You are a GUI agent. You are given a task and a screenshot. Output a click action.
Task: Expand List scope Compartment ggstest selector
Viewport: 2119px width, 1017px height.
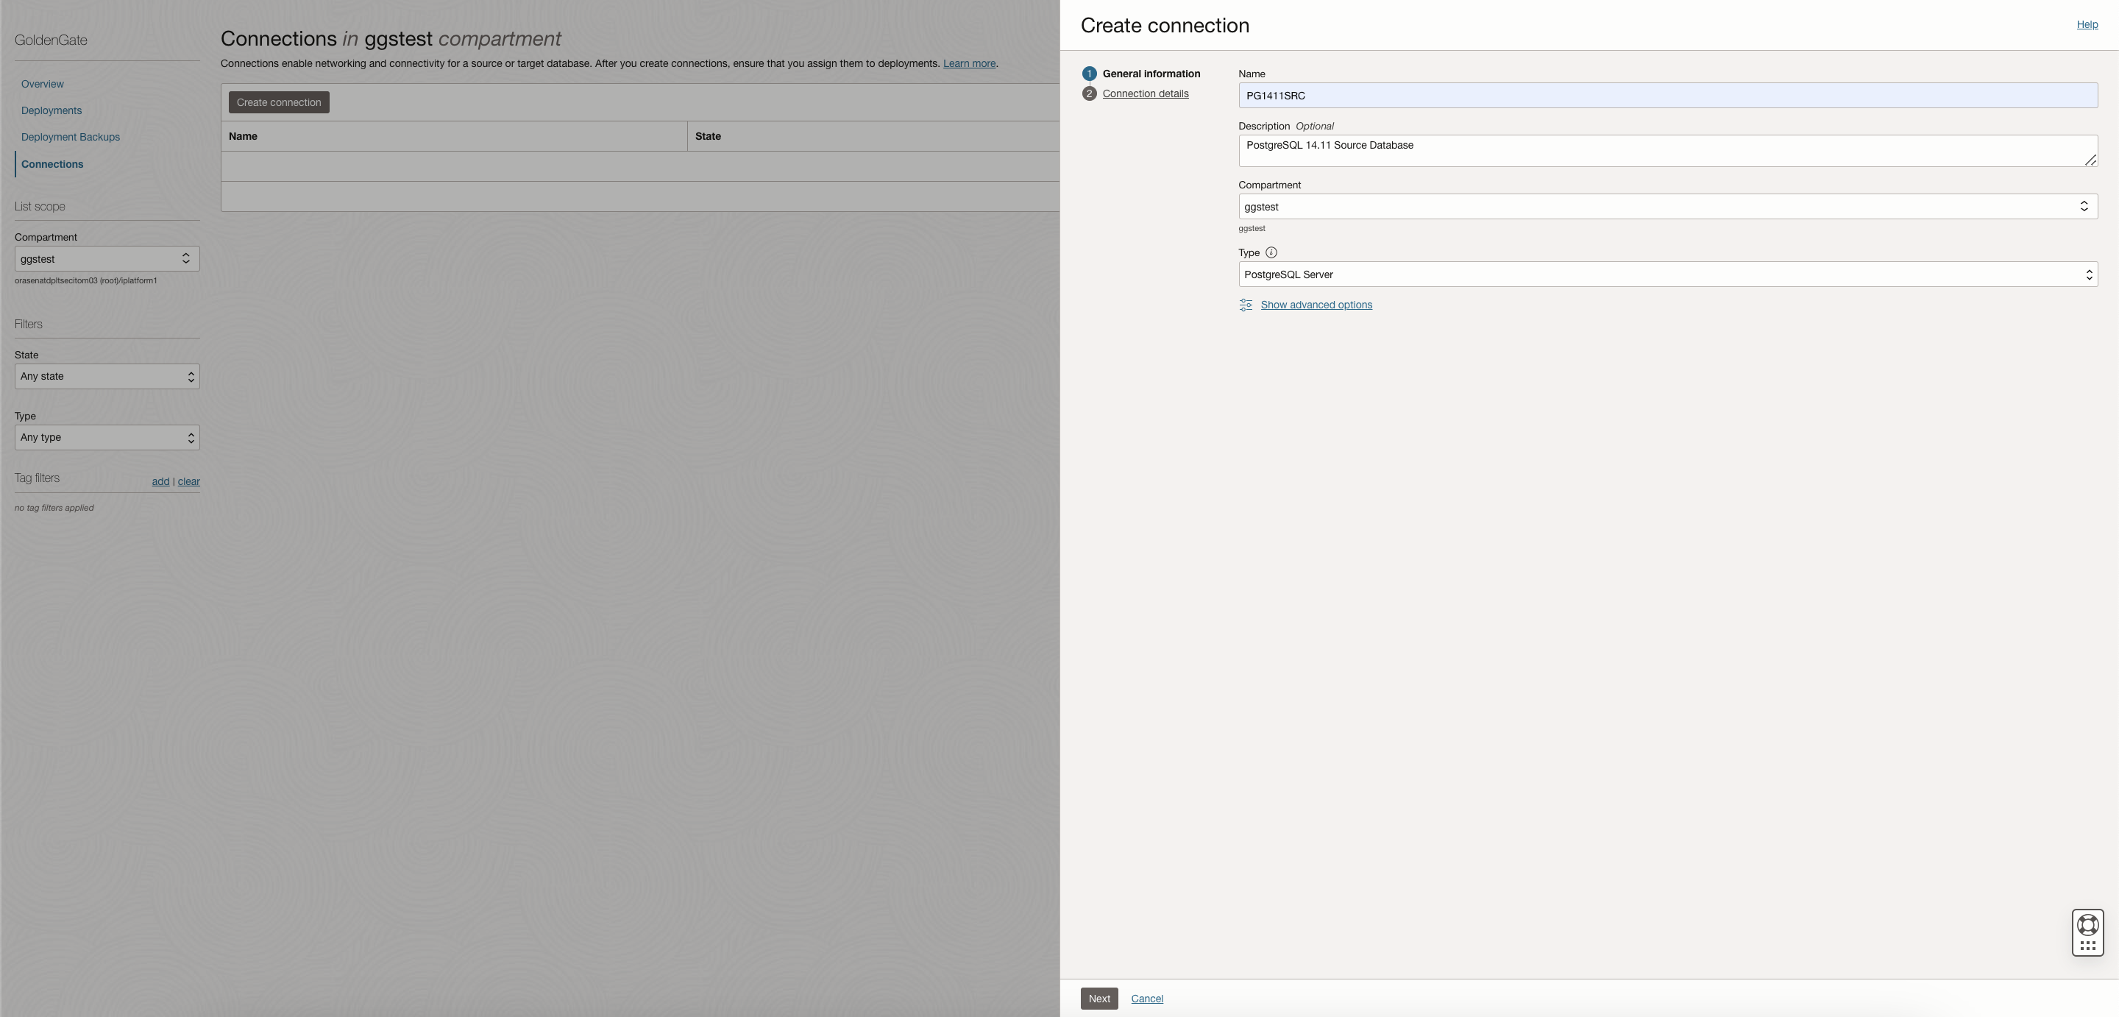click(107, 259)
